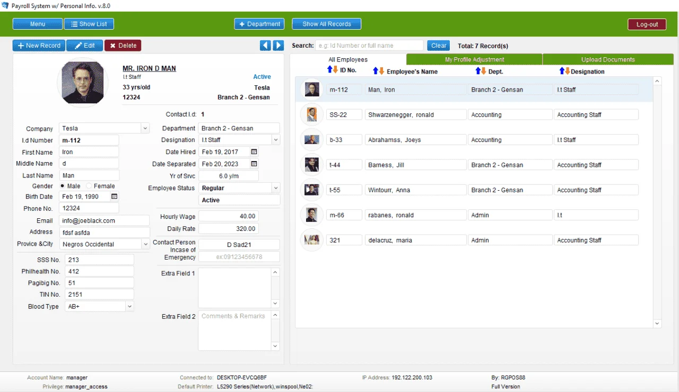Select employee row Barness, Jill
The height and width of the screenshot is (392, 679).
coord(474,165)
